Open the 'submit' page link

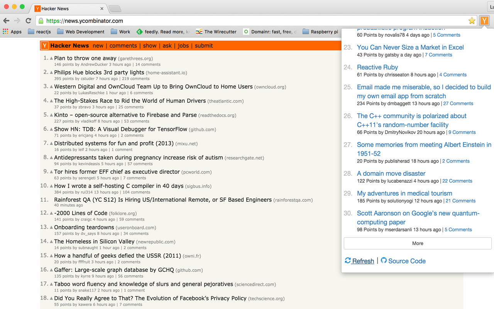click(204, 46)
